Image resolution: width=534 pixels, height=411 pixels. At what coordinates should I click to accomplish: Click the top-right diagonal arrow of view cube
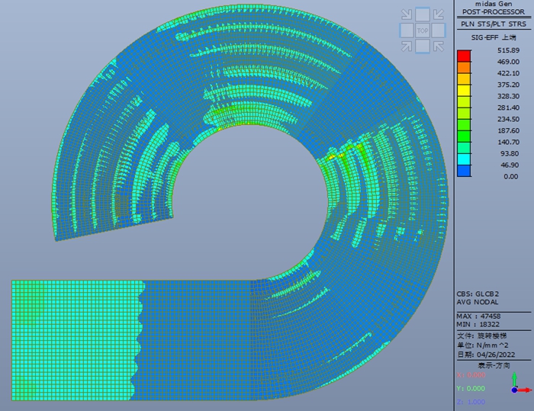439,14
